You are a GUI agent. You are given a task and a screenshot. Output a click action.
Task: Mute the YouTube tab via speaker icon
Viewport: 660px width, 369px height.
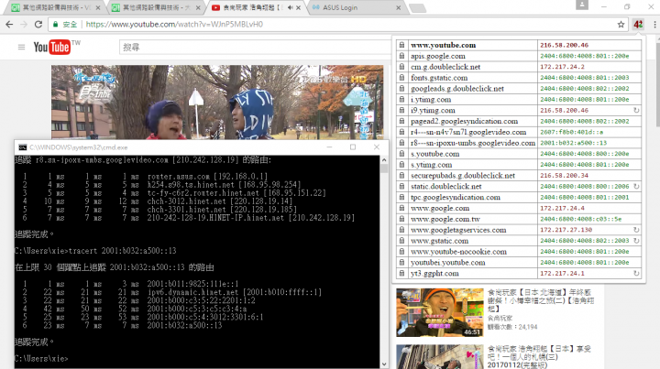coord(290,7)
